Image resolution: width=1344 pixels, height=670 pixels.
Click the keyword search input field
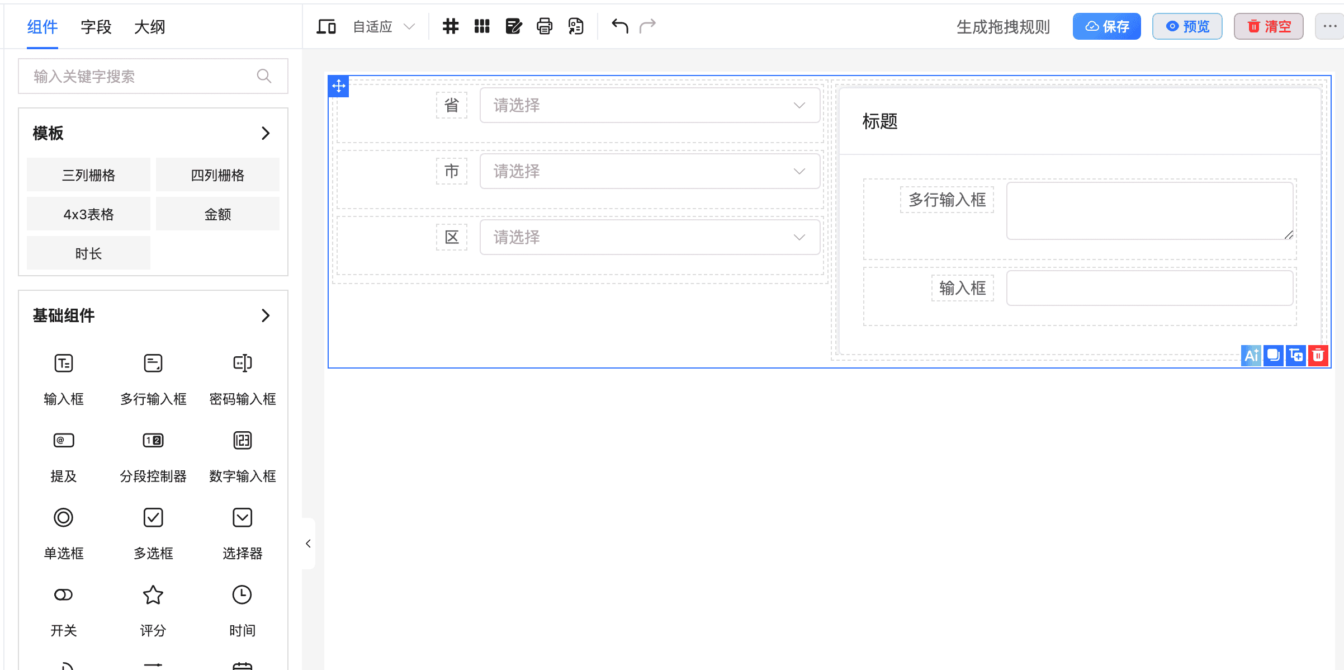coord(153,76)
